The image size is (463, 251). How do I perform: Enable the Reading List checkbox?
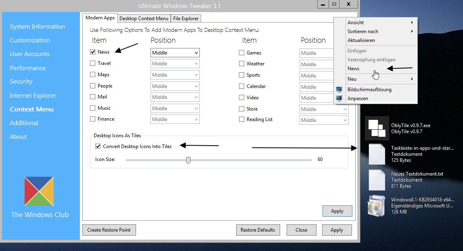(241, 119)
